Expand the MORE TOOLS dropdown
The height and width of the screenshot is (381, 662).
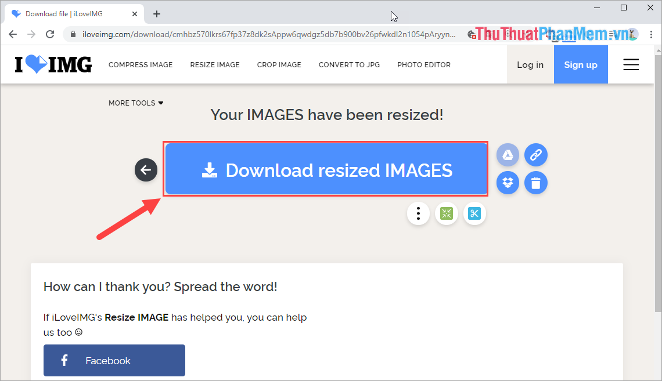135,103
